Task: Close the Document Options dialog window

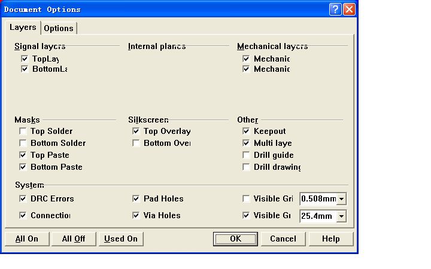Action: pos(349,10)
